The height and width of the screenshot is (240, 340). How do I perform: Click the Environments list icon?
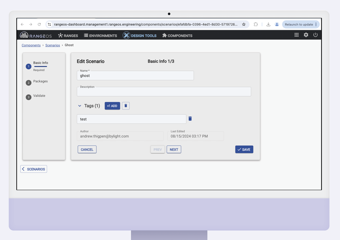click(86, 35)
